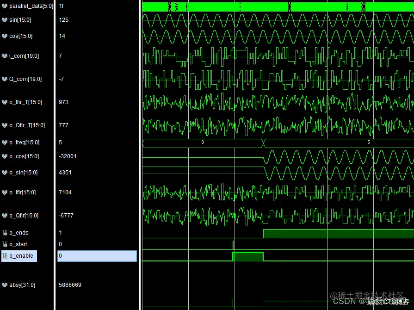
Task: Select the o_freq[15:0] signal name
Action: point(25,143)
